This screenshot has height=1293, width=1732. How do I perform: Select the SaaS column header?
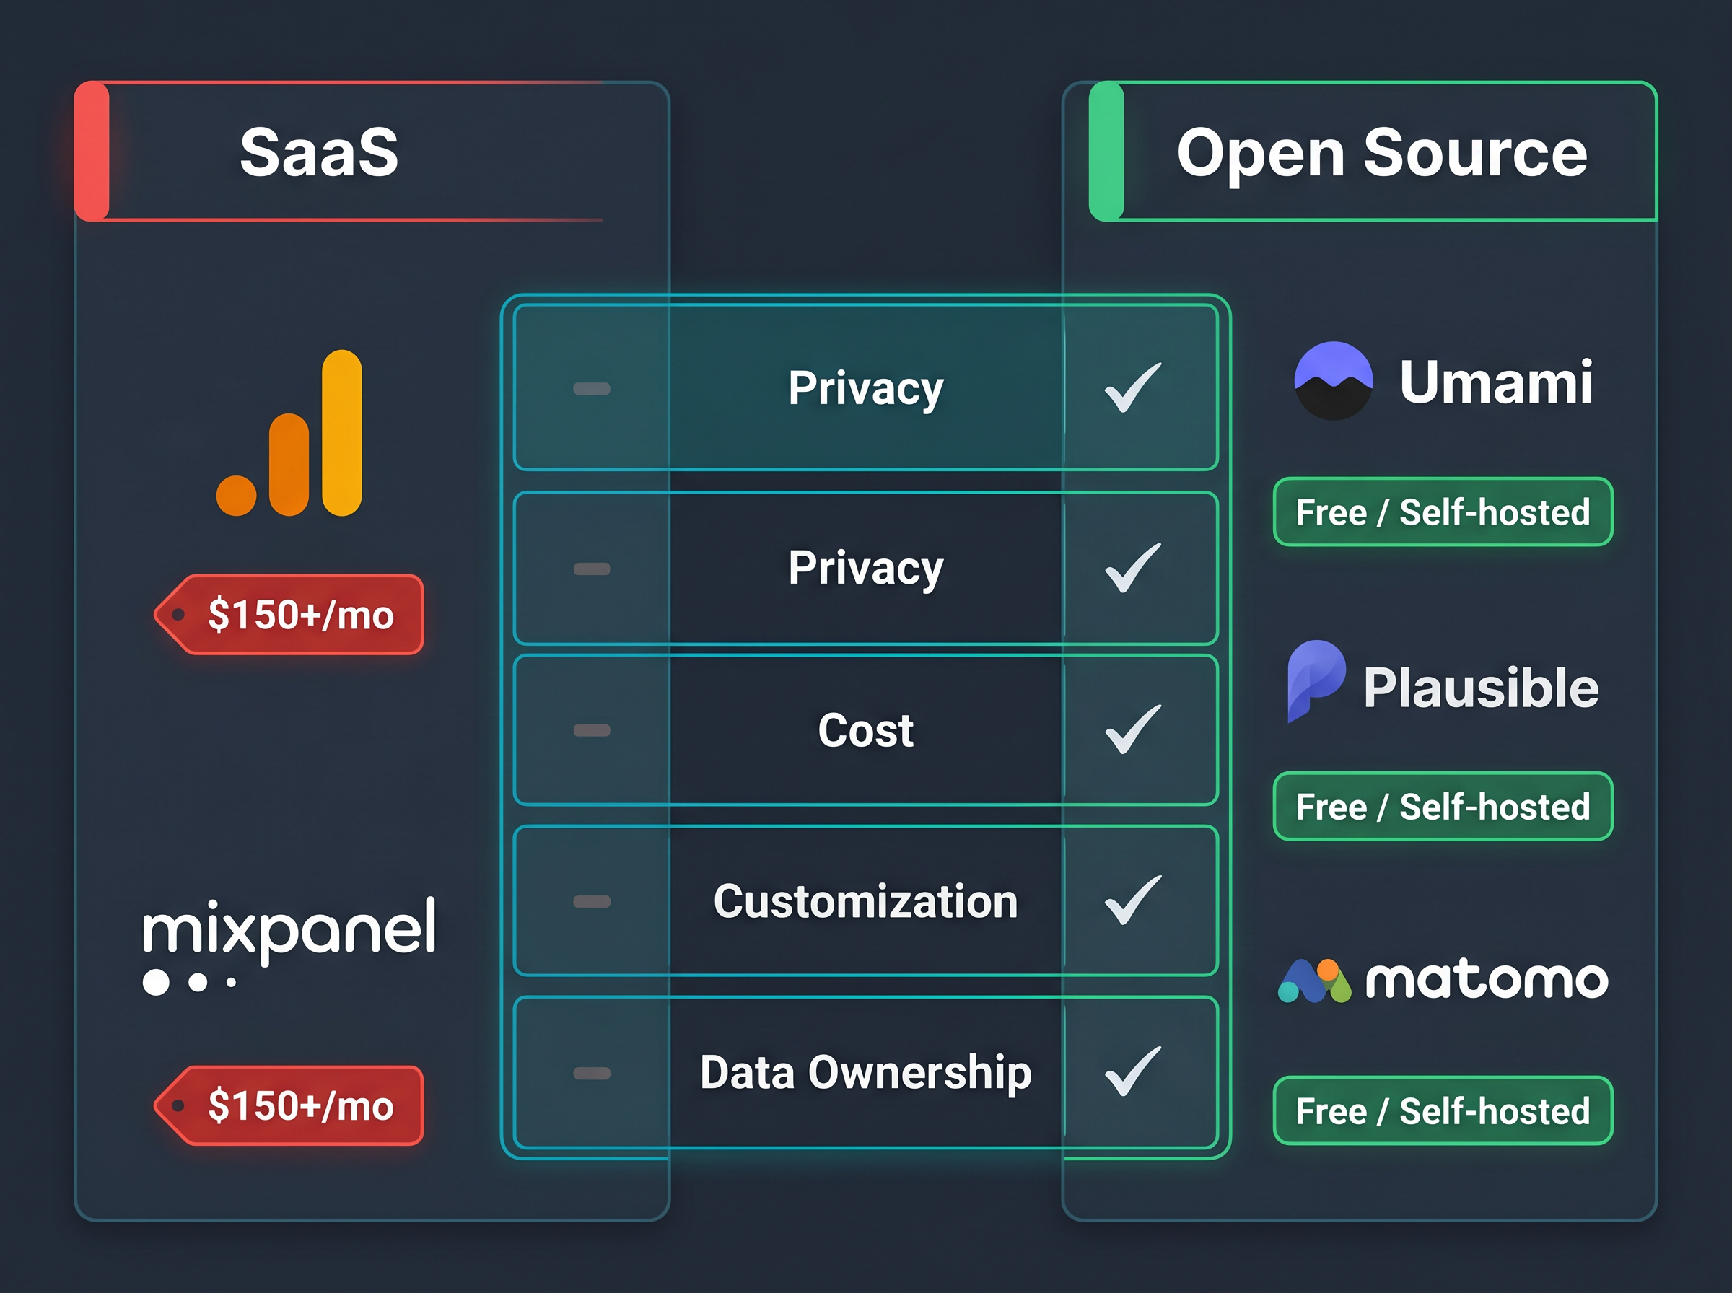click(x=338, y=151)
